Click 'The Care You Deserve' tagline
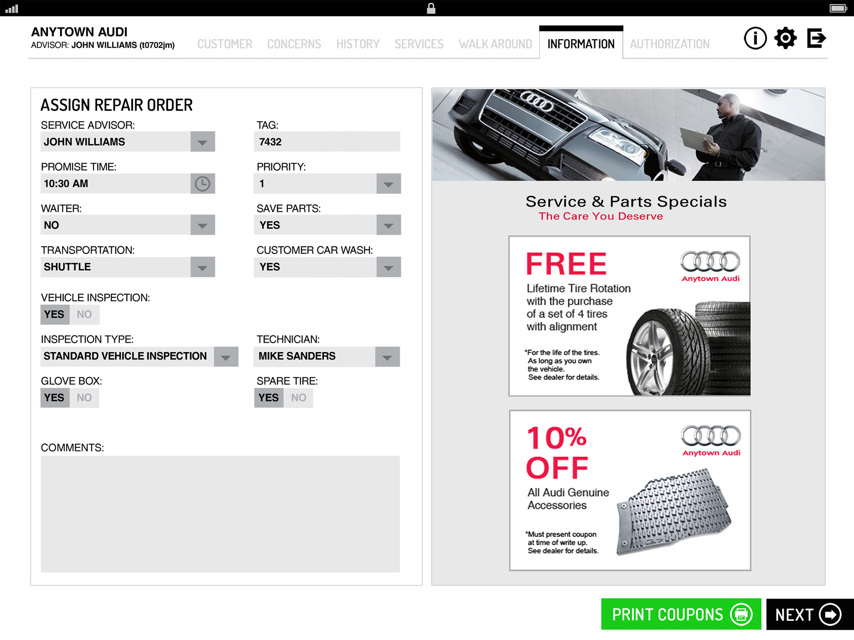The image size is (854, 640). [600, 216]
